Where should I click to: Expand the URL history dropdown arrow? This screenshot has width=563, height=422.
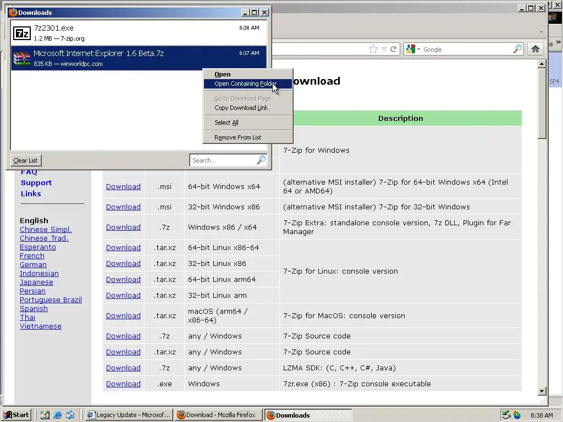point(384,49)
